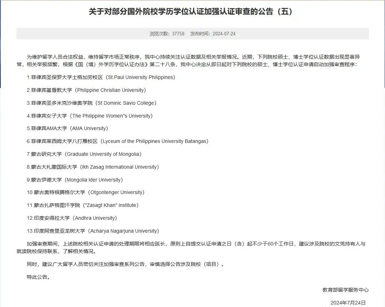Screen dimensions: 385x307
Task: Click Lyceum of the Philippines University Batangas entry
Action: click(118, 142)
